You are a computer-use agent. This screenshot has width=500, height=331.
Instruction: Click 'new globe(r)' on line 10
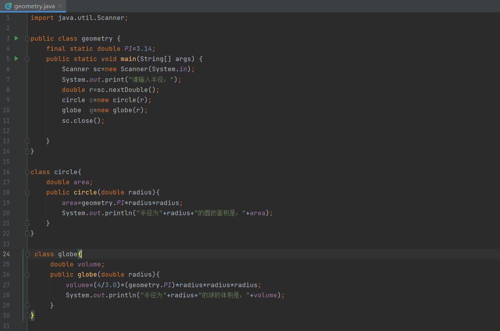click(x=121, y=110)
